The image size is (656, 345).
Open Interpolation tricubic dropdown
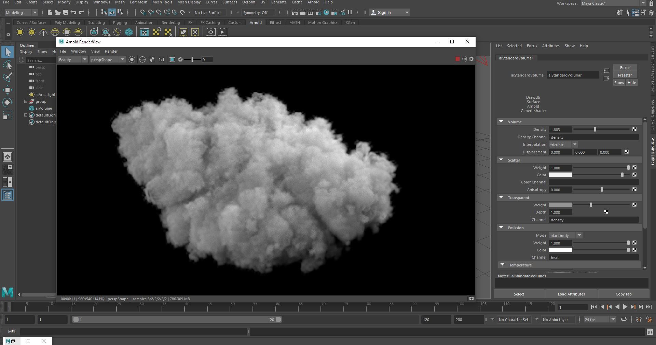coord(563,144)
